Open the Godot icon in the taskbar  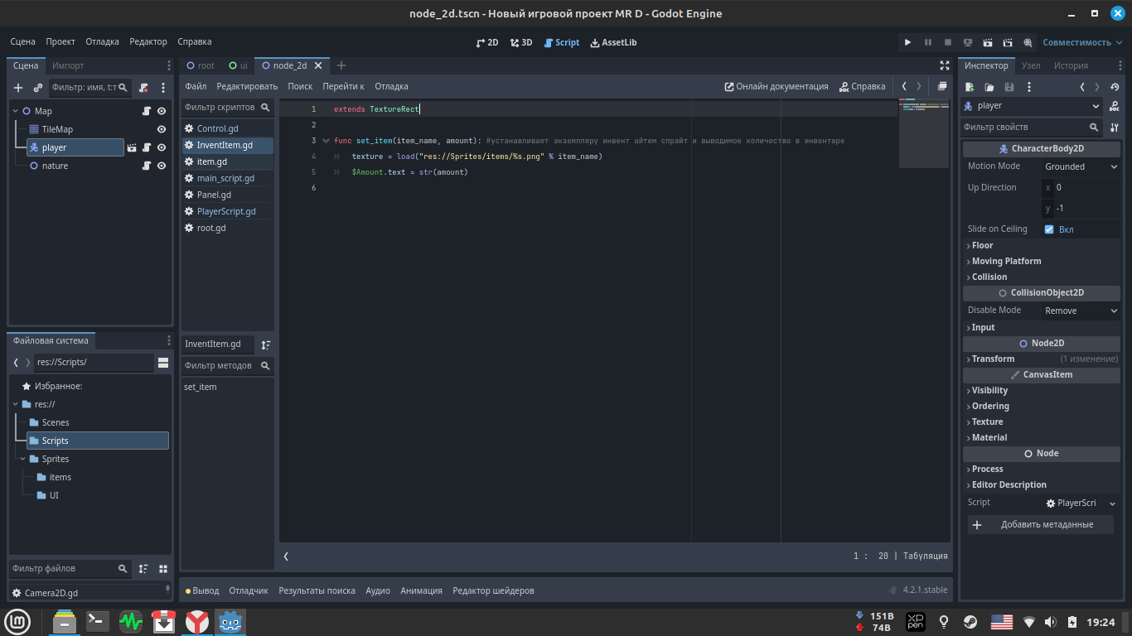230,622
